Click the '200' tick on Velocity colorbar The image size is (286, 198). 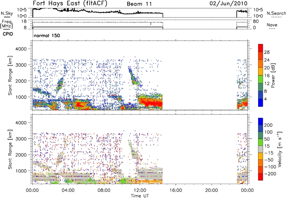pos(268,125)
